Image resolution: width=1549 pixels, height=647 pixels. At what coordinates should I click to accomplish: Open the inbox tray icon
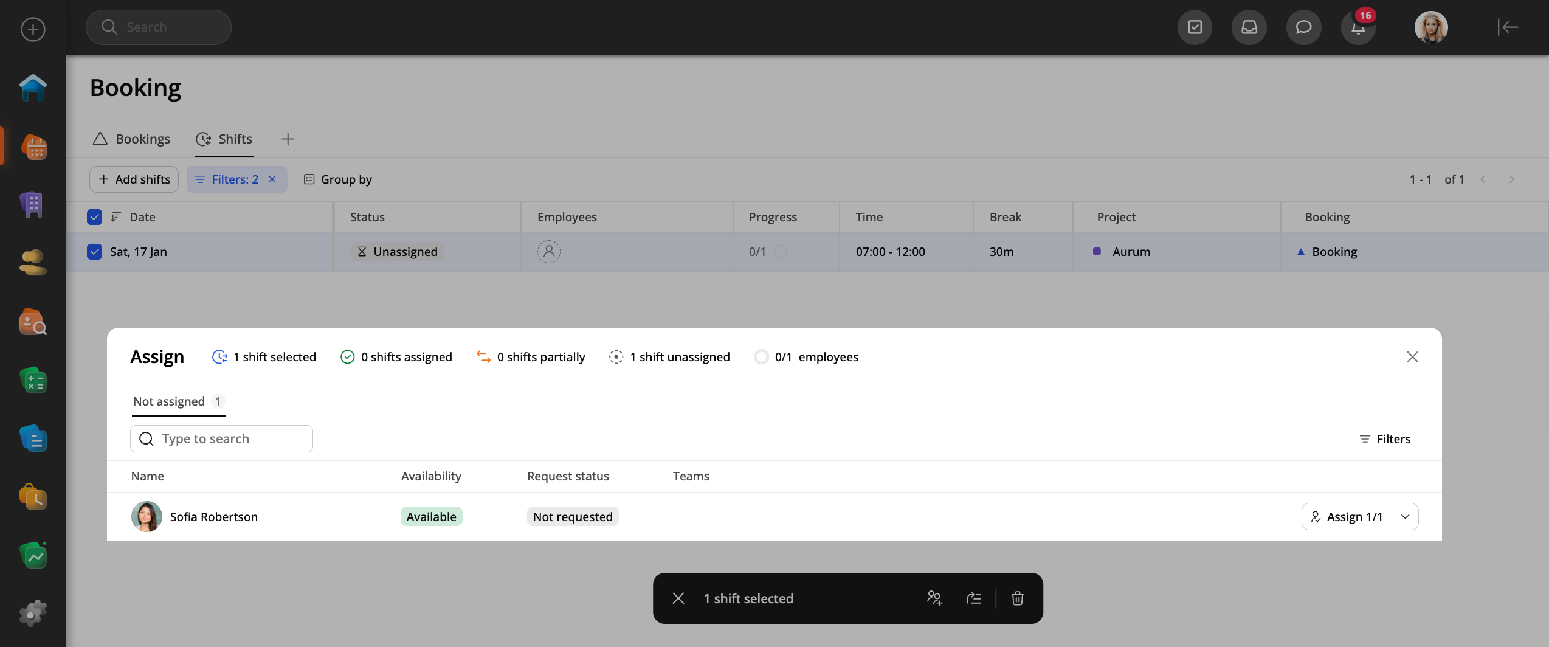[x=1249, y=27]
